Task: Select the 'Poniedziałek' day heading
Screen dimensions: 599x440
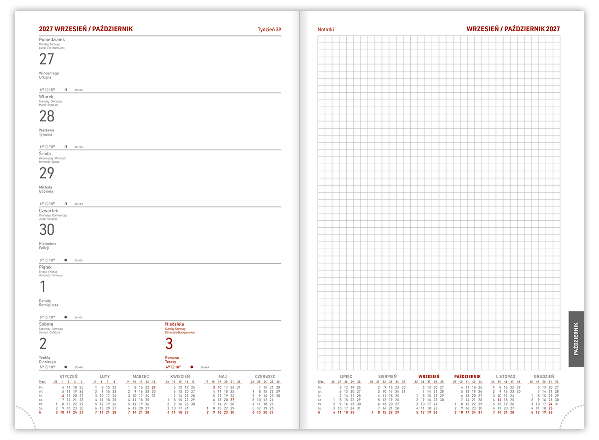Action: click(x=52, y=40)
